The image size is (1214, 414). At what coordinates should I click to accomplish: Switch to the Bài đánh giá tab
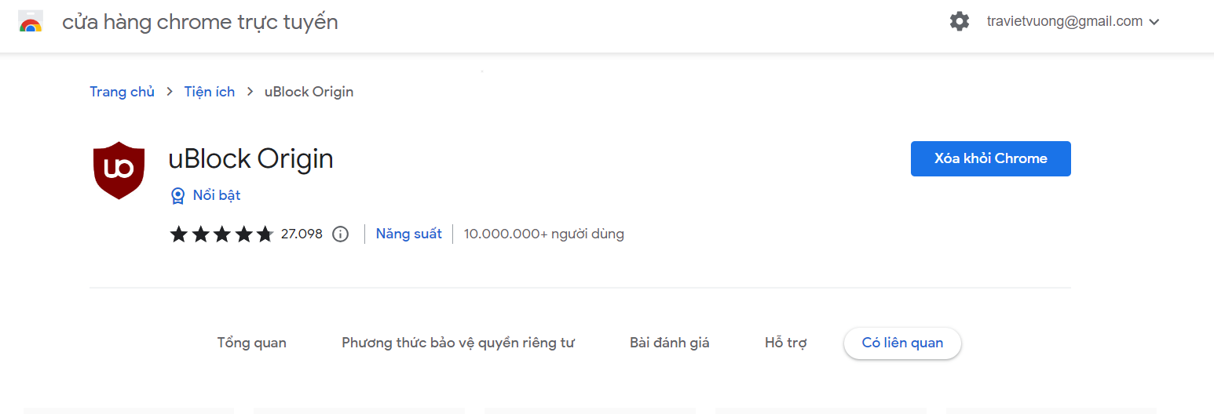click(x=670, y=343)
